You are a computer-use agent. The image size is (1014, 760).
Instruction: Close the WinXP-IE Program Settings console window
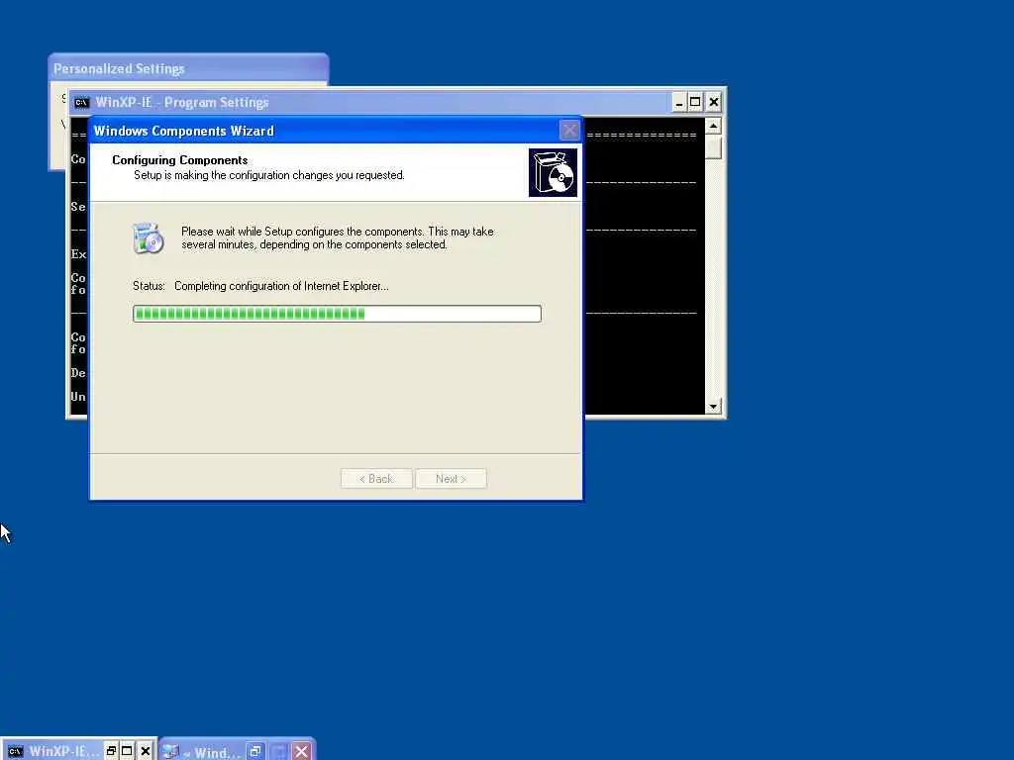click(714, 102)
